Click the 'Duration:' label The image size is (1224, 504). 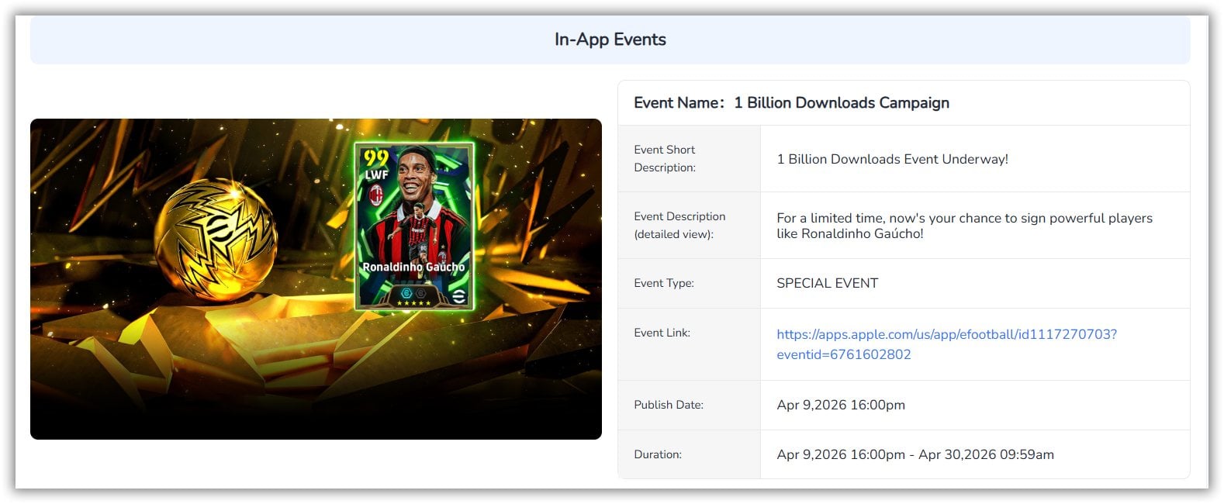(x=658, y=454)
